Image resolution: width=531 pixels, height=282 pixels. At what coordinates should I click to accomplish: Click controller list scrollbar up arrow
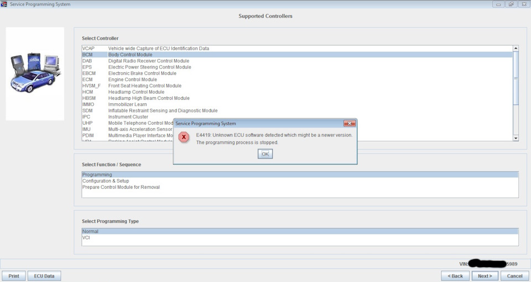(x=516, y=49)
